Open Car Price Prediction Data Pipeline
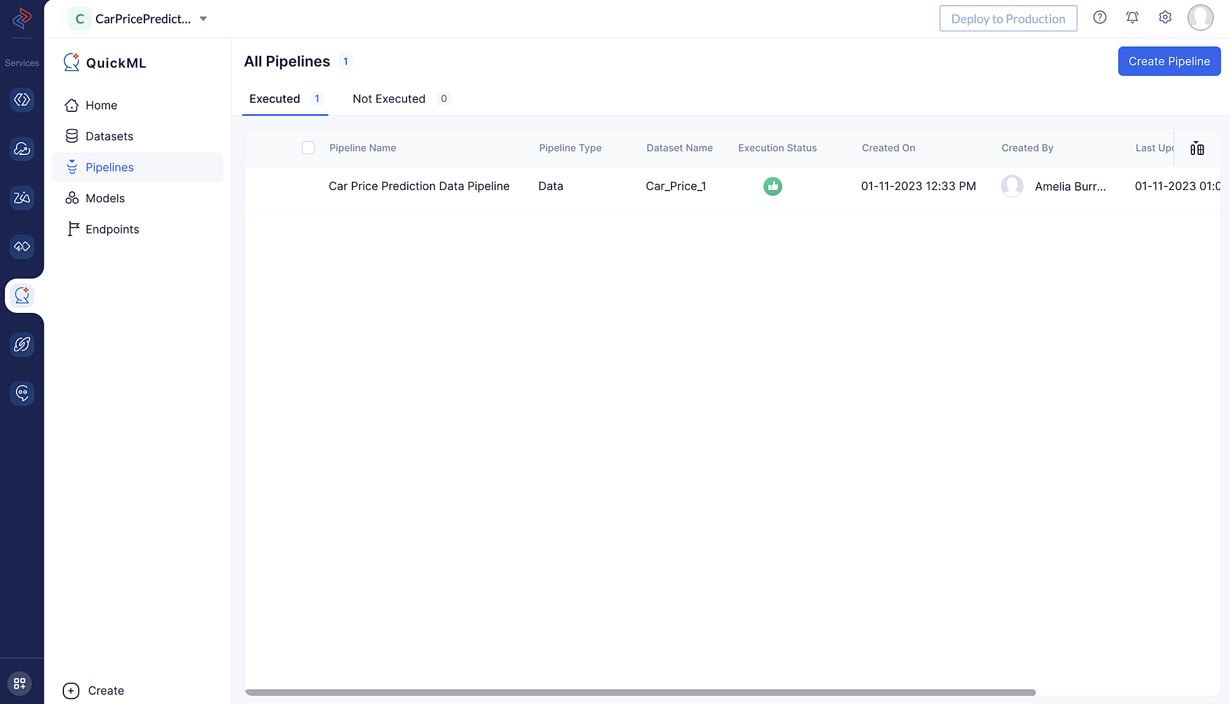Screen dimensions: 1230x704 coord(419,186)
